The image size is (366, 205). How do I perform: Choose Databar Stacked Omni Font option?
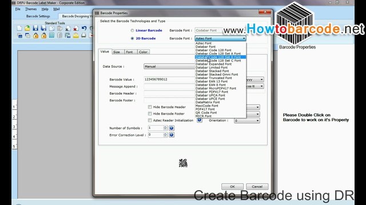(x=221, y=75)
